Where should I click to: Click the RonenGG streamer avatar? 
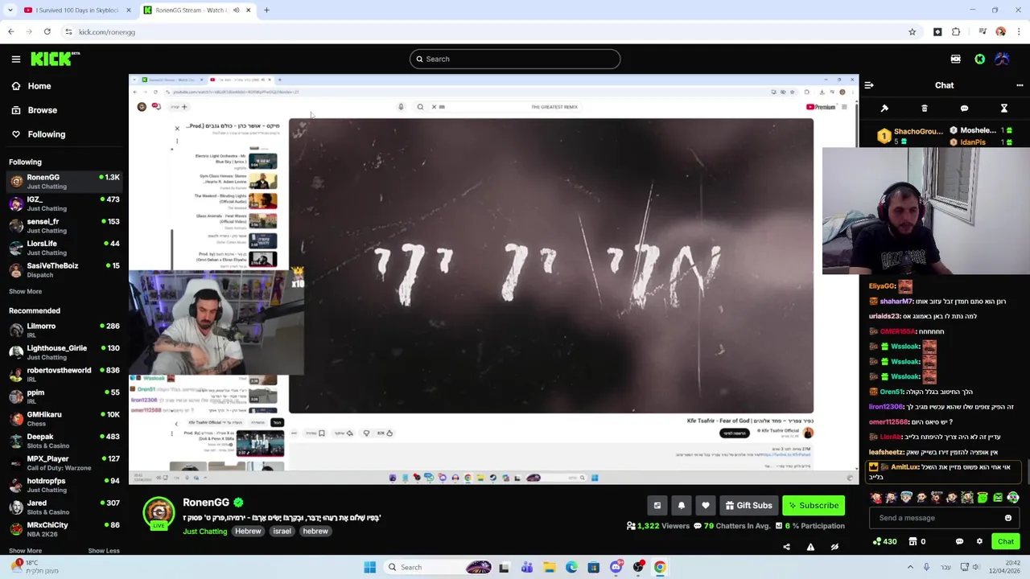[x=159, y=512]
